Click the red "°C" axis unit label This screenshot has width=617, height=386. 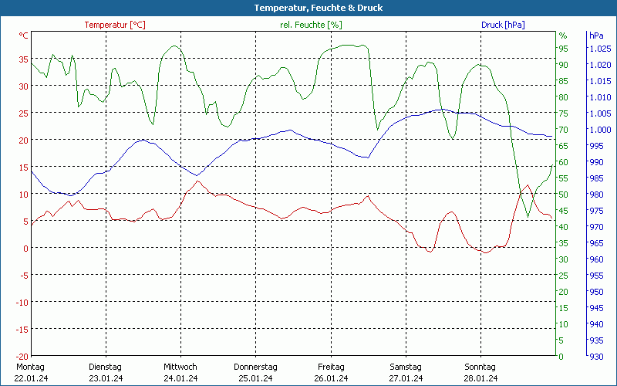[24, 36]
